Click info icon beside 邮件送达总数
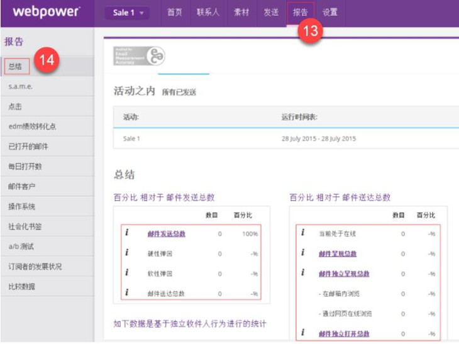 [x=127, y=292]
